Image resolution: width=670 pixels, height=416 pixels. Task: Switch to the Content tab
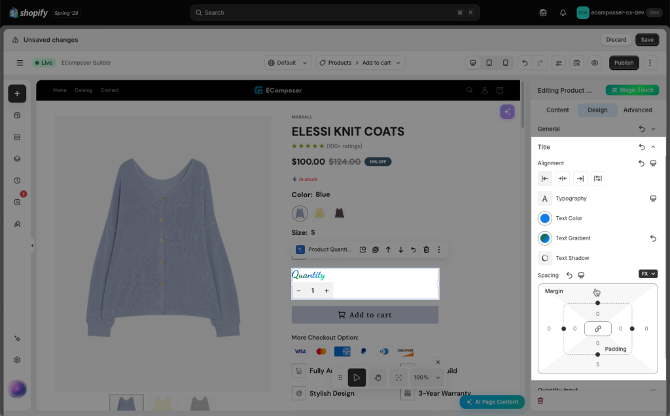[557, 110]
